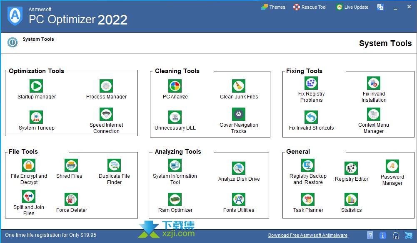
Task: Open Task Planner calendar icon
Action: (x=308, y=199)
